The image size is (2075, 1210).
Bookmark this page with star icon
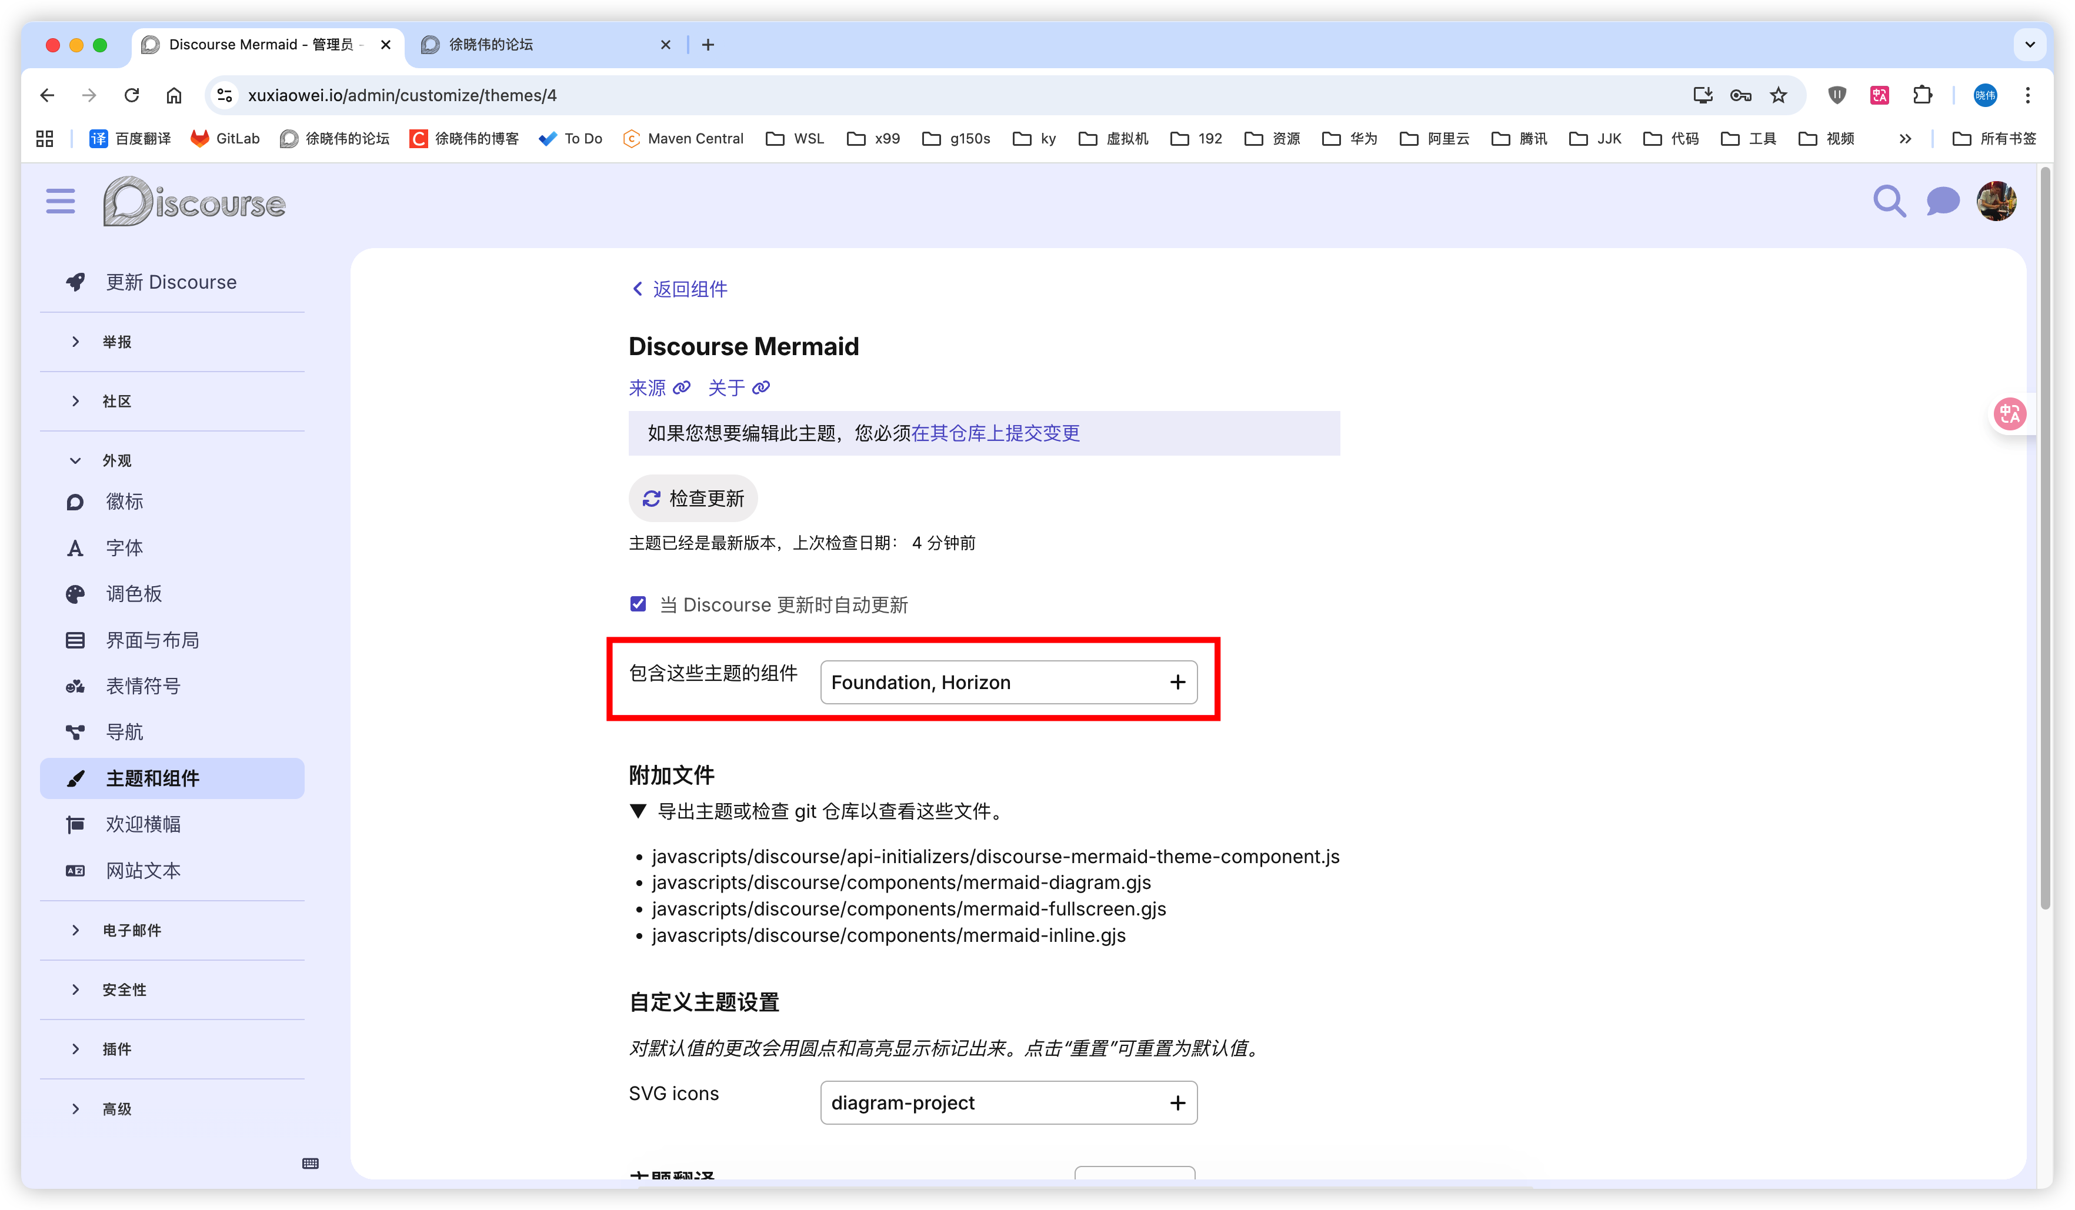click(x=1779, y=95)
